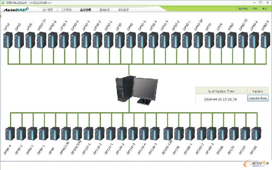Click the 修改密码 link
Image resolution: width=272 pixels, height=170 pixels.
pyautogui.click(x=243, y=9)
